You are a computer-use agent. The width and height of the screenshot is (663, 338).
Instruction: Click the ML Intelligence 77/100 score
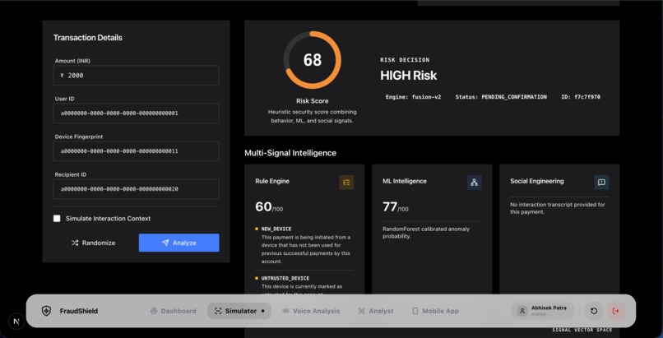click(x=396, y=207)
